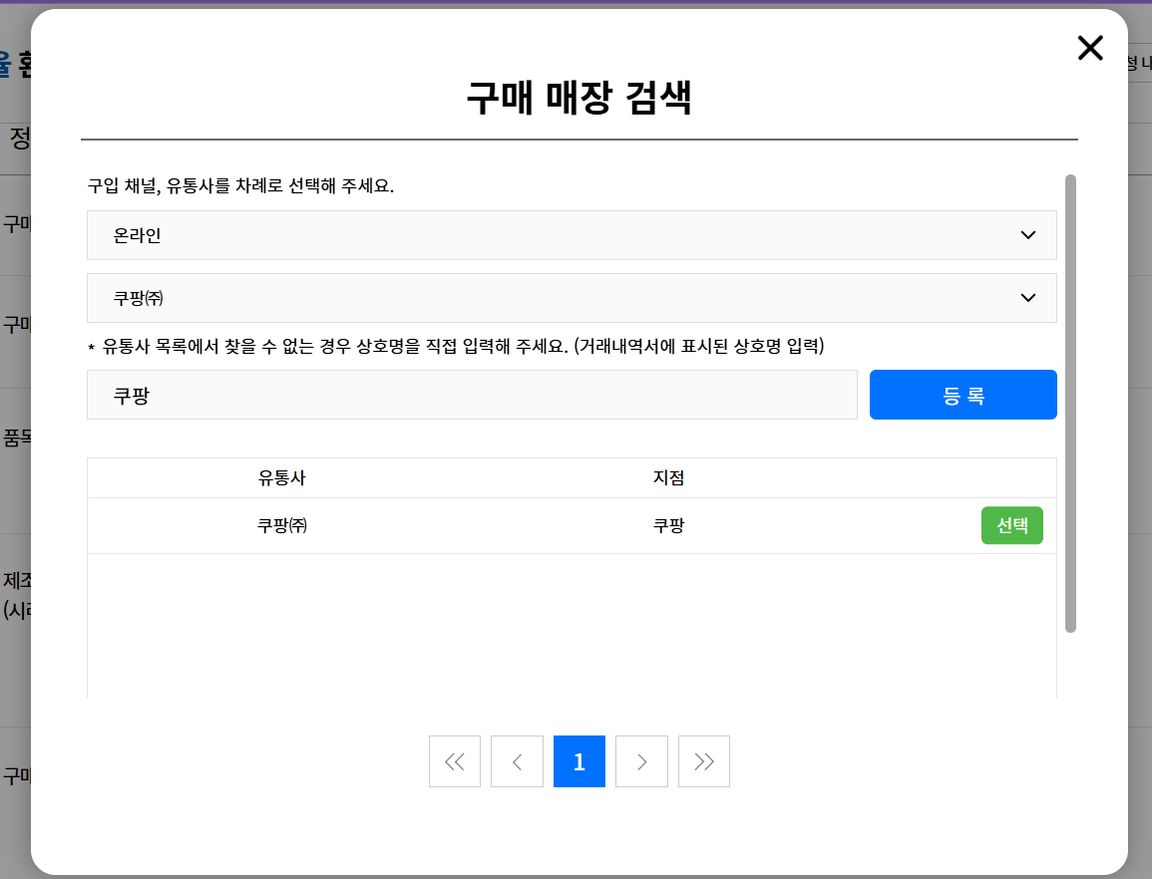The image size is (1152, 879).
Task: Open the 온라인 purchase channel dropdown
Action: (x=572, y=235)
